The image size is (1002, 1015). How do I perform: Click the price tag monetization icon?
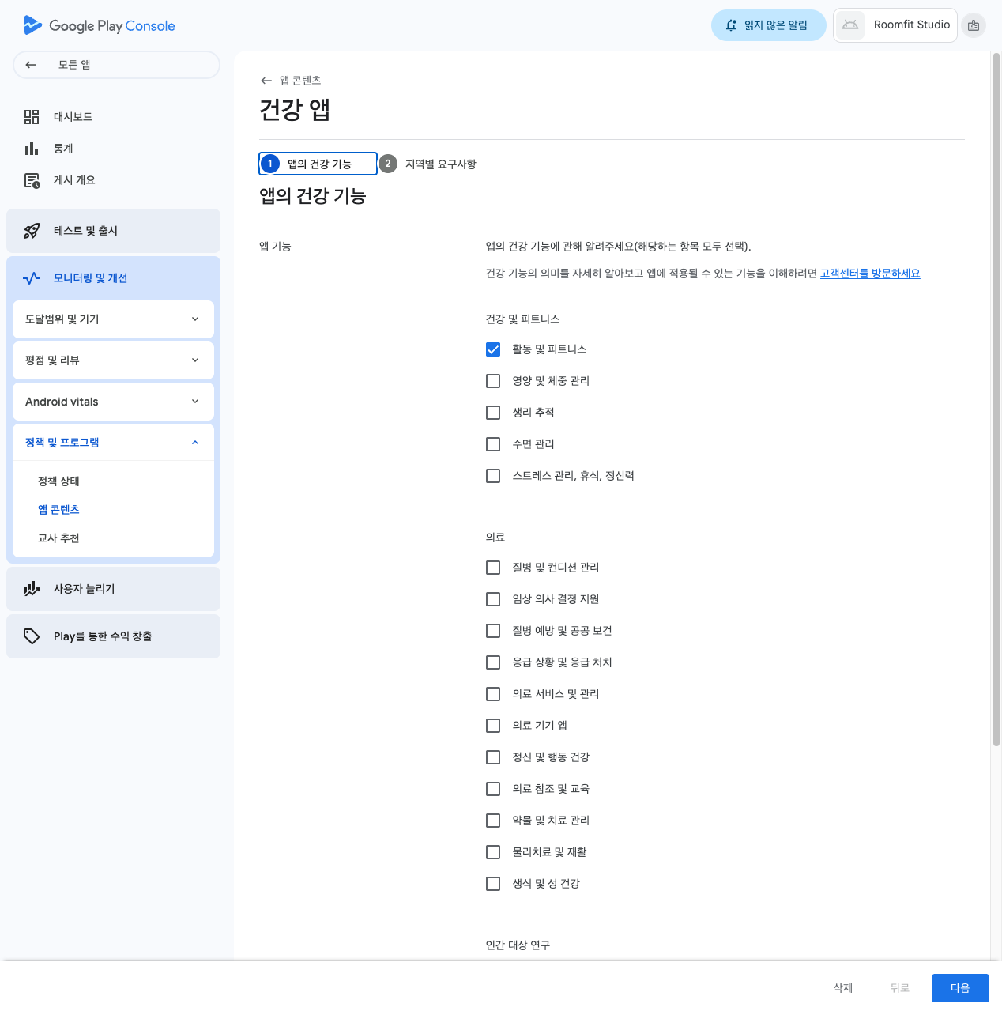pos(32,636)
